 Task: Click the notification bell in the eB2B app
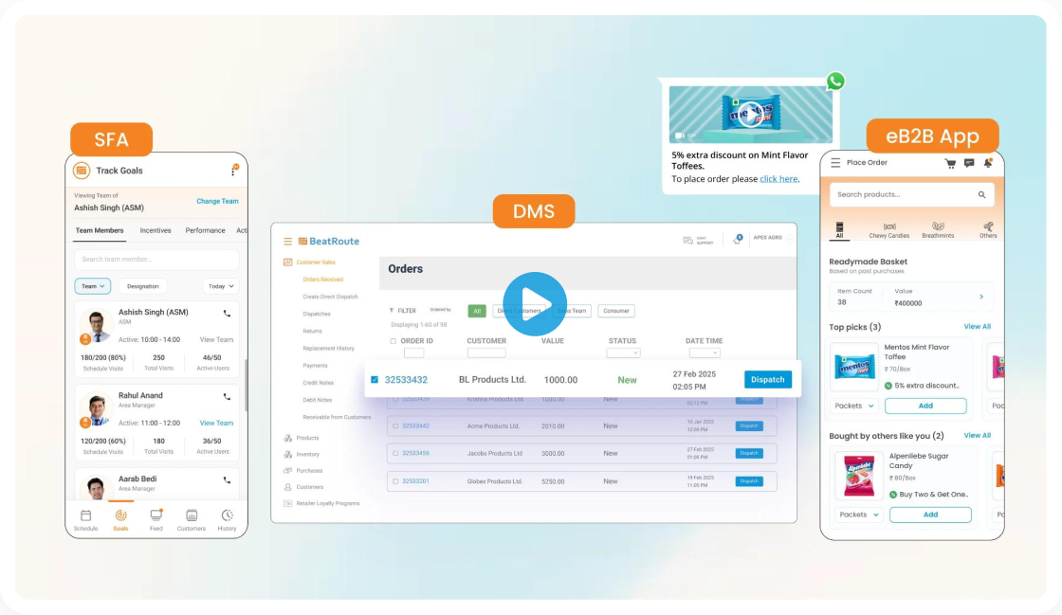(988, 163)
